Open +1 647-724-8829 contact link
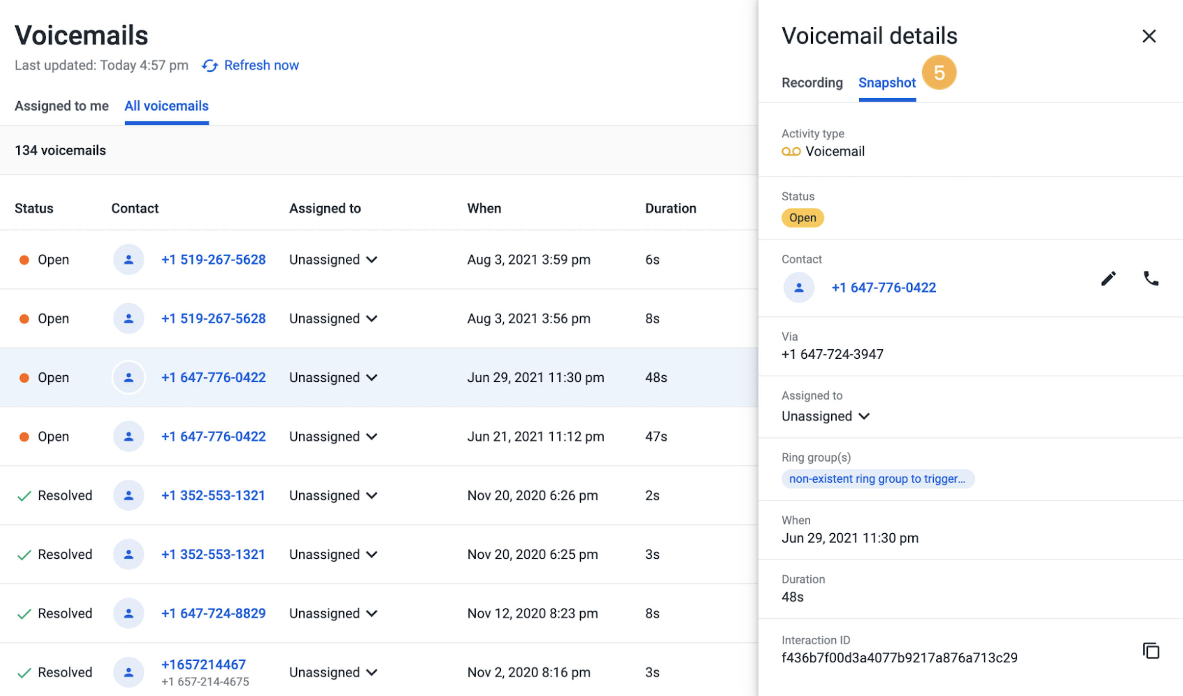The image size is (1183, 696). [213, 613]
